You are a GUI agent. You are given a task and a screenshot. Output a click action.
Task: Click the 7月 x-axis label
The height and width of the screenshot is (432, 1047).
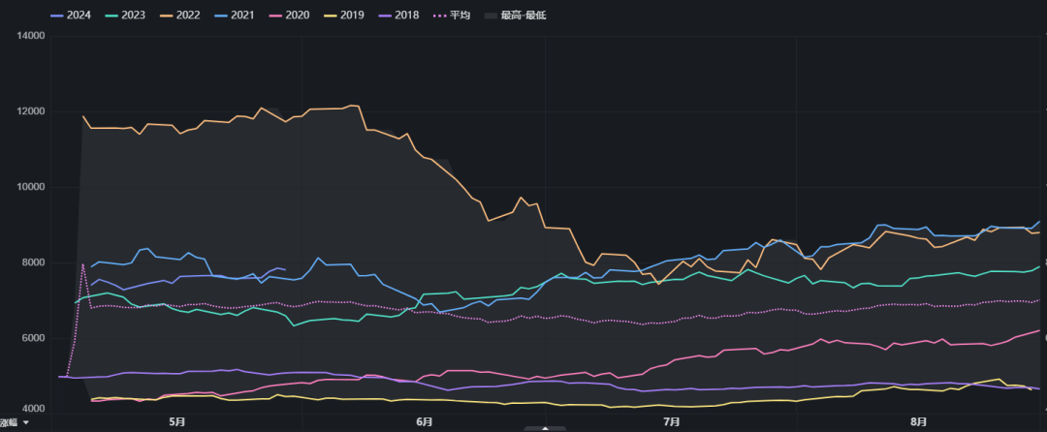coord(671,421)
